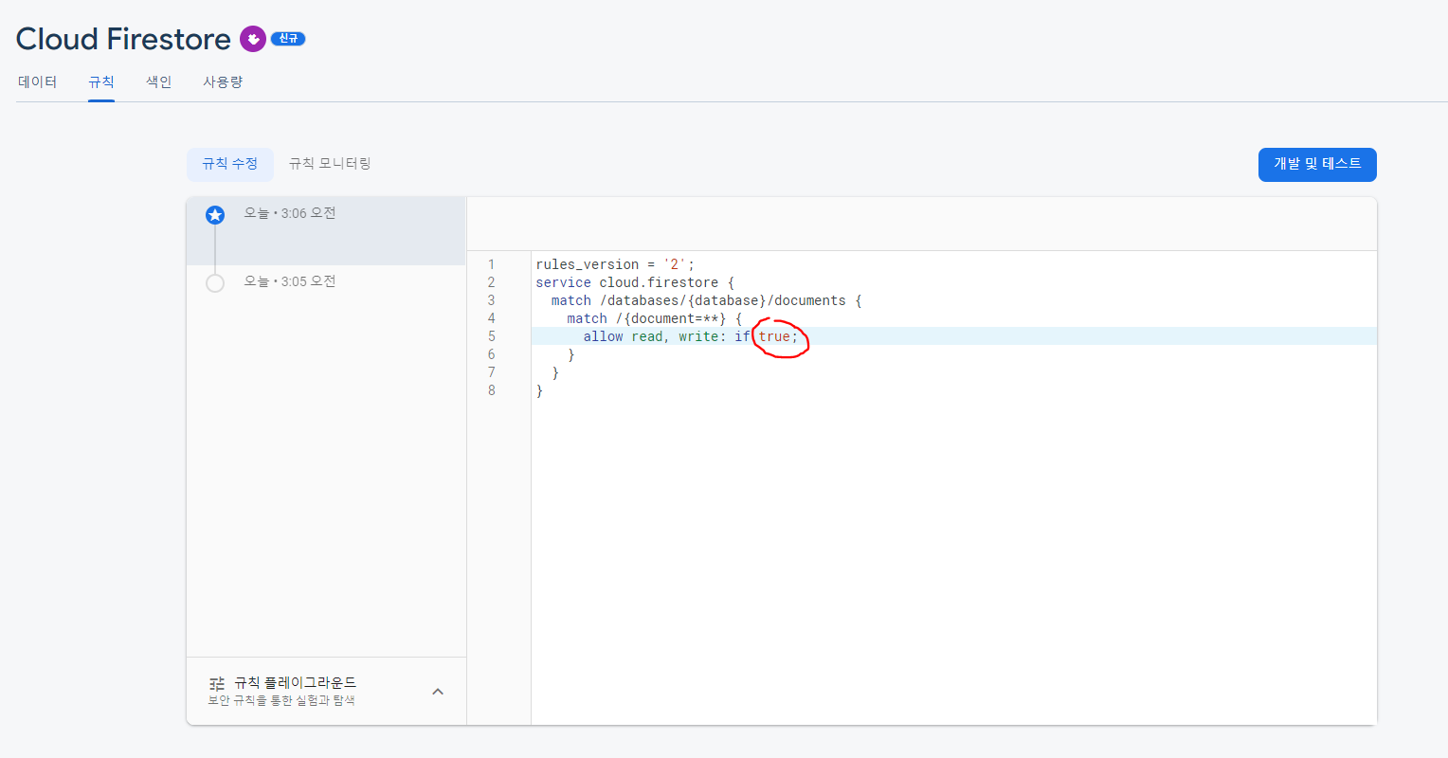The image size is (1448, 758).
Task: Click the empty circle marker for 3:05 오전
Action: pyautogui.click(x=215, y=282)
